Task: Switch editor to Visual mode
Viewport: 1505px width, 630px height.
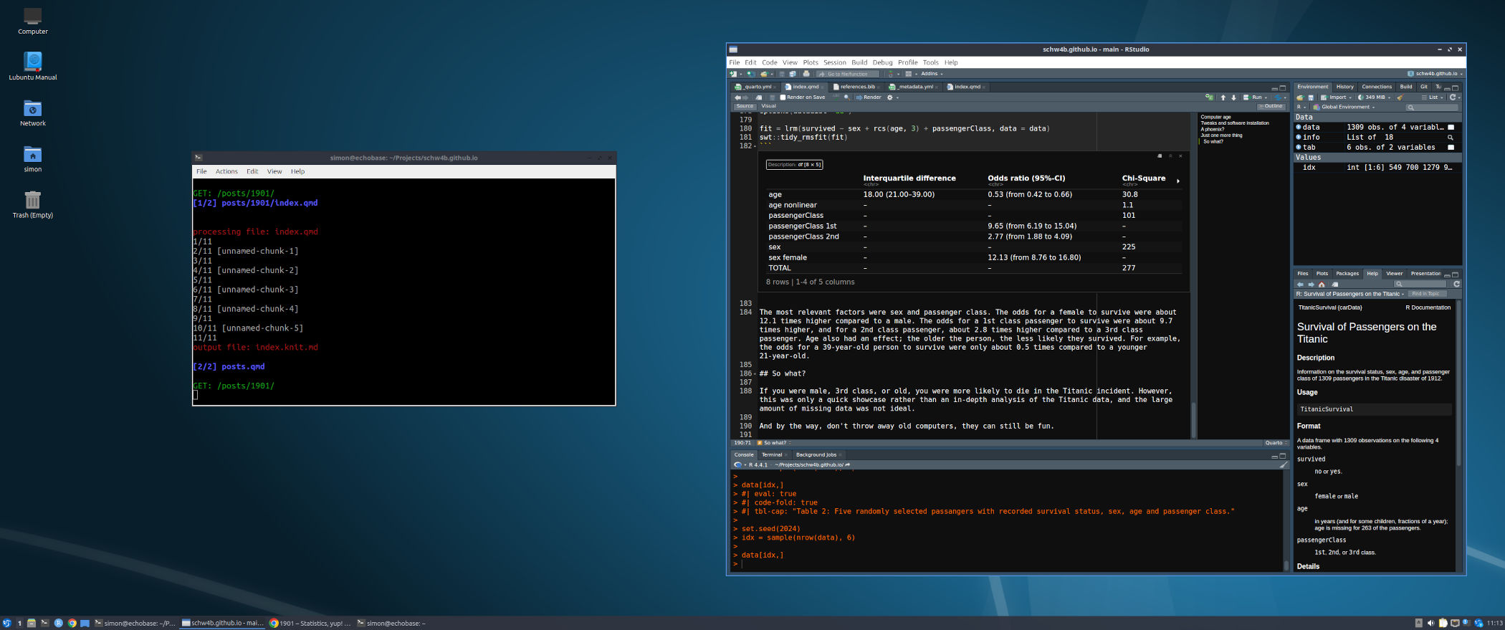Action: (768, 106)
